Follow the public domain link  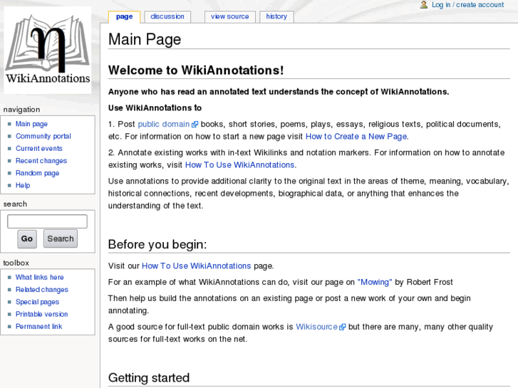tap(164, 124)
